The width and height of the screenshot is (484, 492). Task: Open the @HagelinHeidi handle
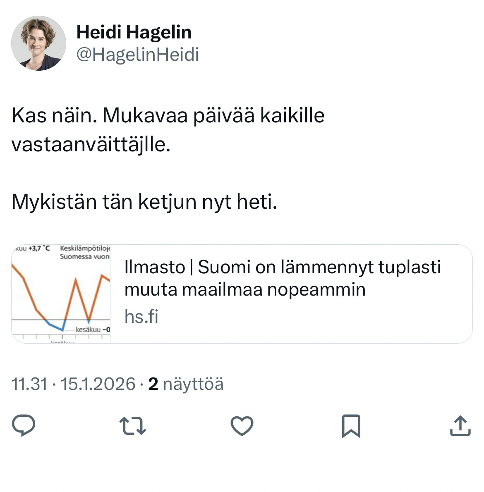137,55
